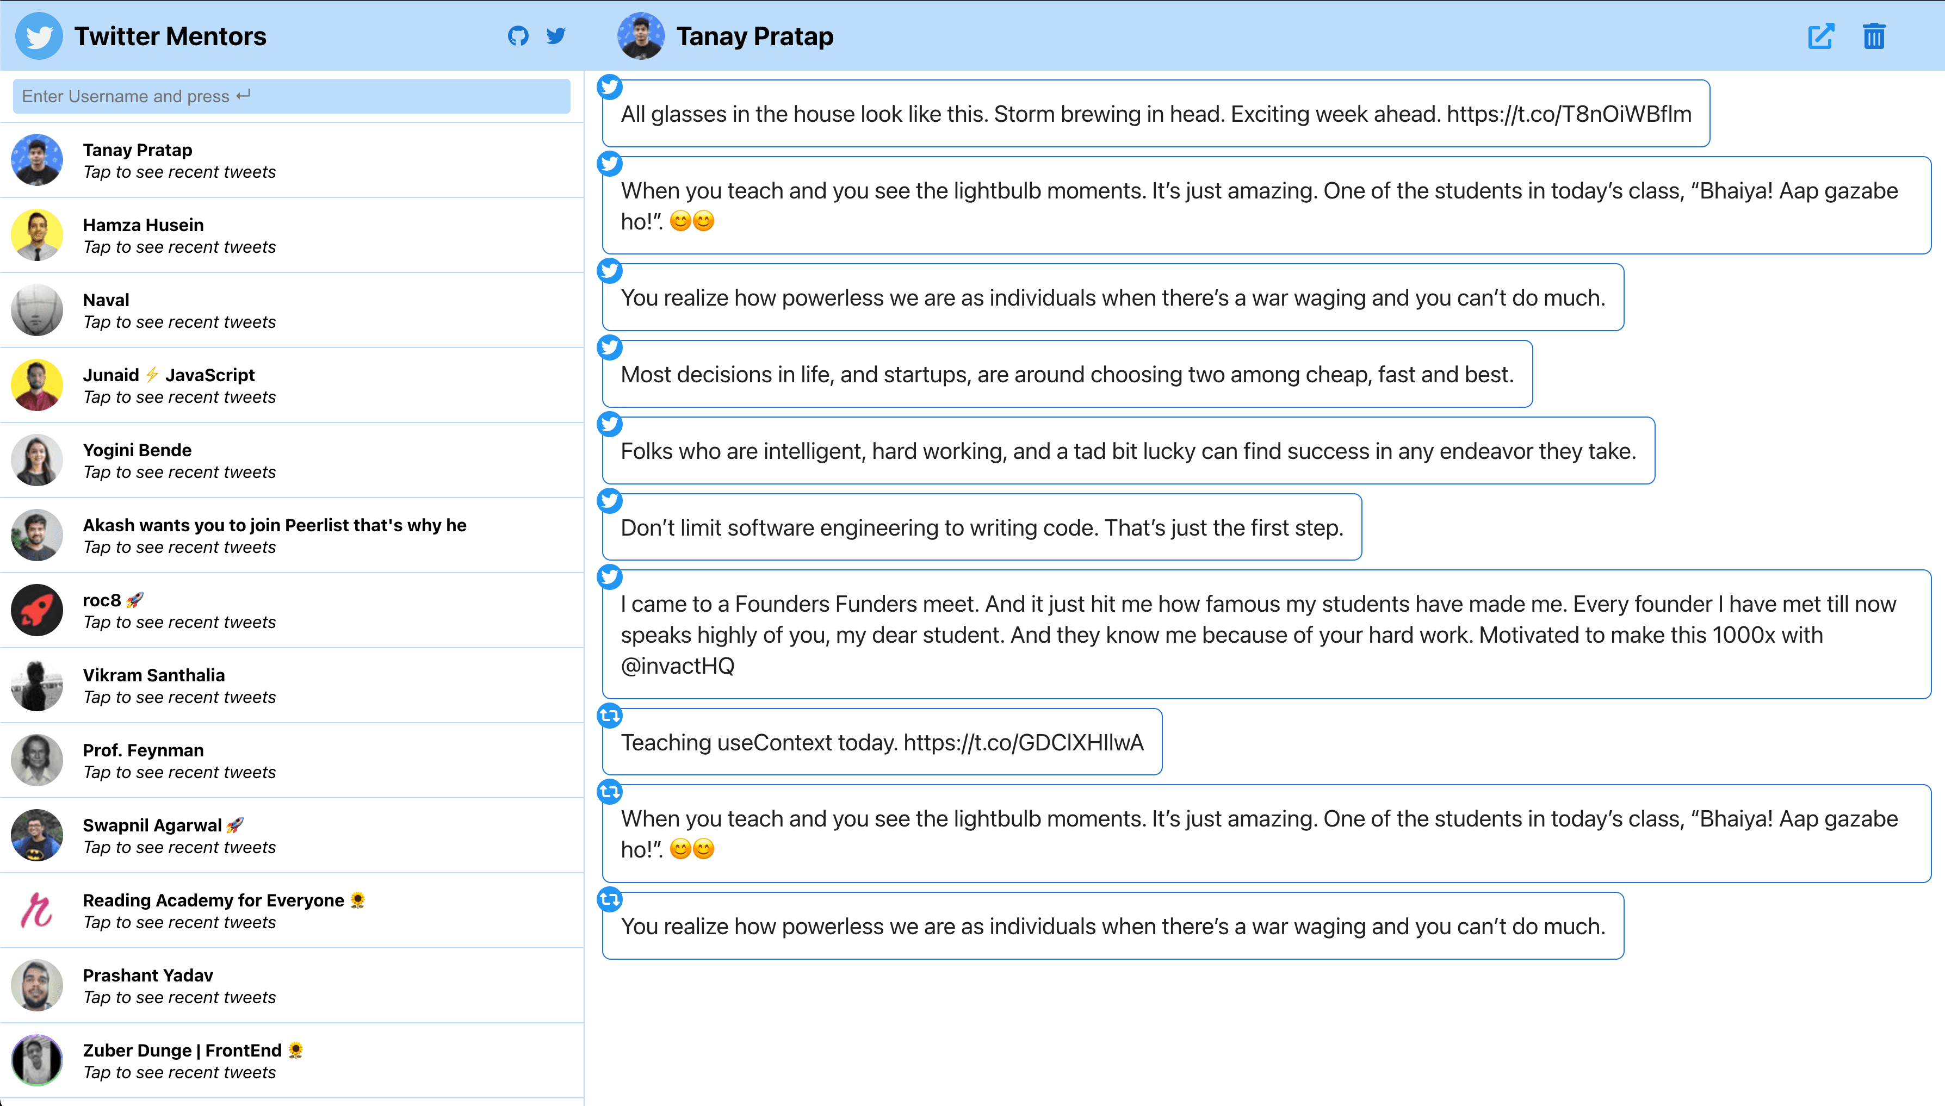This screenshot has width=1945, height=1106.
Task: Click the trash delete icon in header
Action: coord(1874,36)
